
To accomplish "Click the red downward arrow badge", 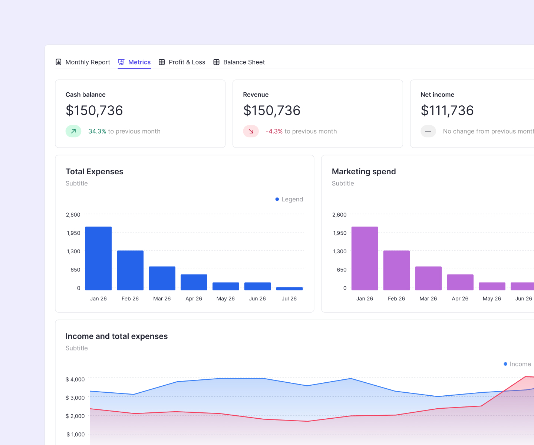I will pos(251,131).
